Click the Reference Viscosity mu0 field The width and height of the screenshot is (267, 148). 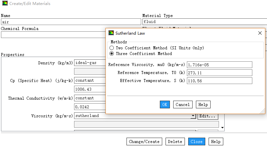point(219,65)
